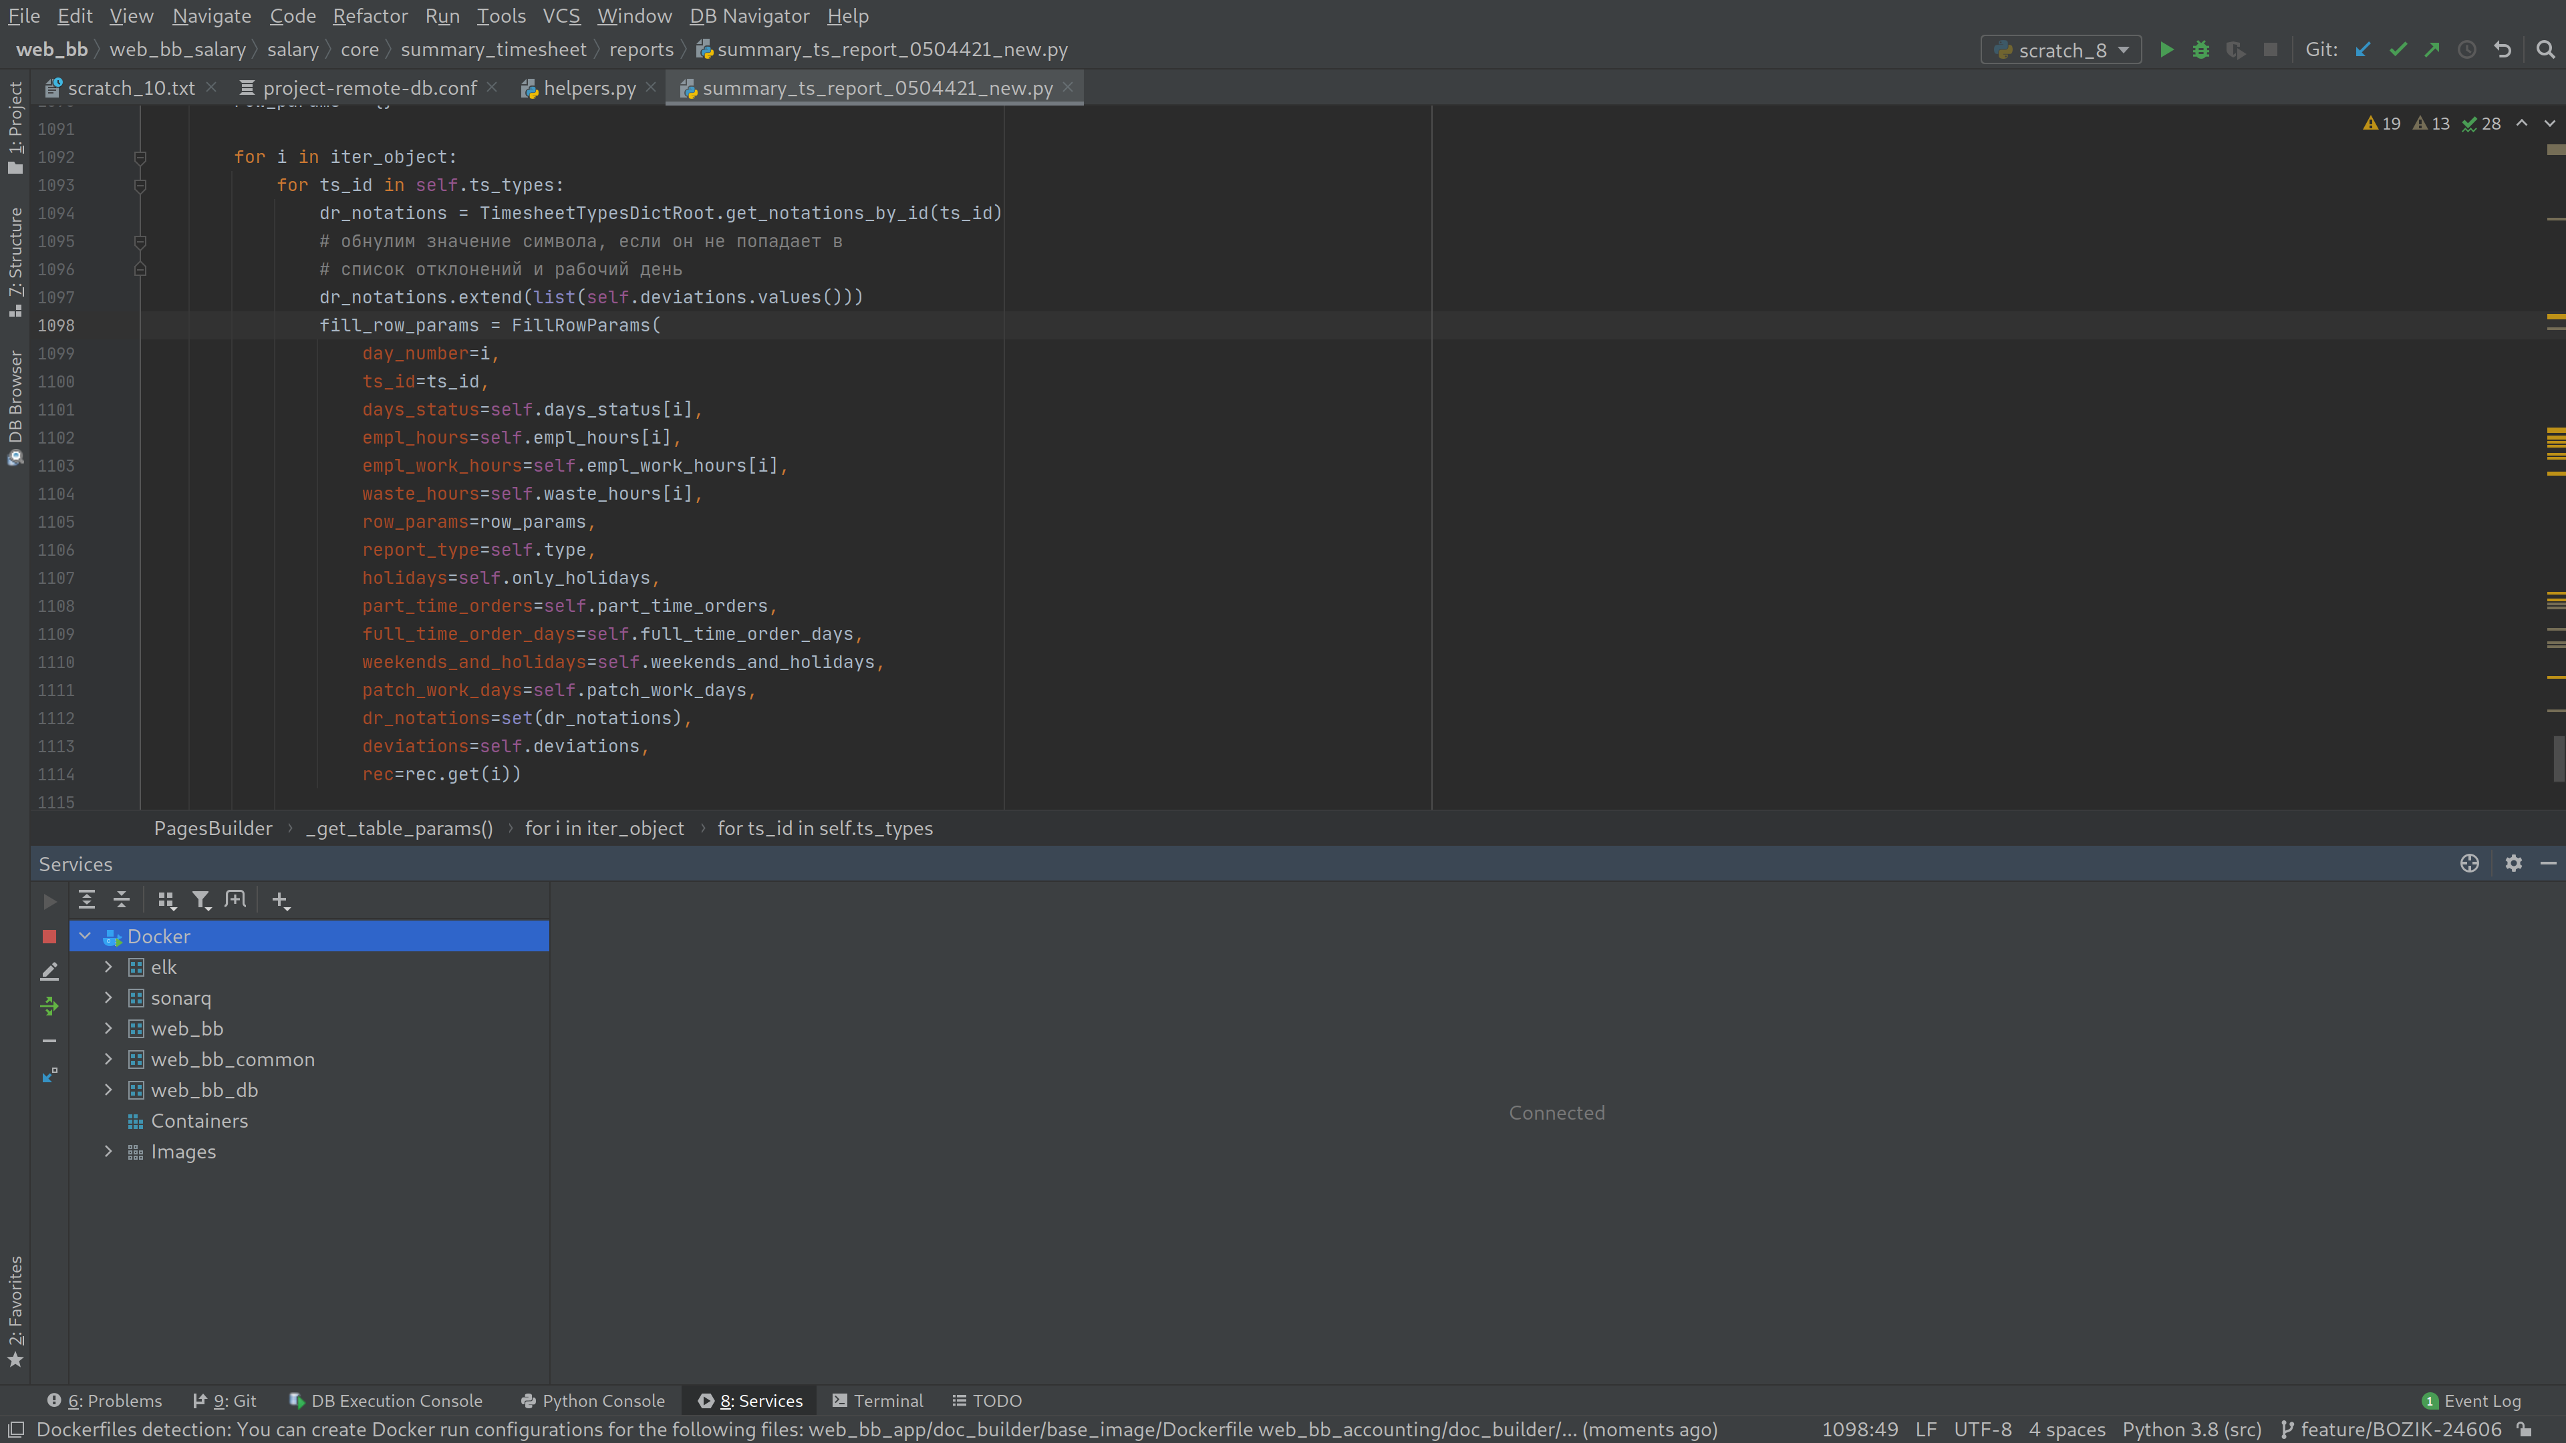Viewport: 2566px width, 1443px height.
Task: Run the scratch_8 configuration
Action: click(x=2166, y=50)
